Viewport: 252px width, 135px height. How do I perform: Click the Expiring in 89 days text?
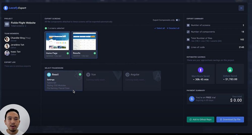pos(205,100)
